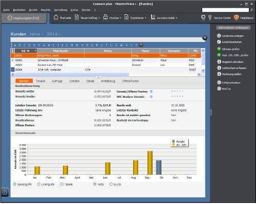Click the Drucken printer icon
The width and height of the screenshot is (256, 204).
(x=105, y=17)
